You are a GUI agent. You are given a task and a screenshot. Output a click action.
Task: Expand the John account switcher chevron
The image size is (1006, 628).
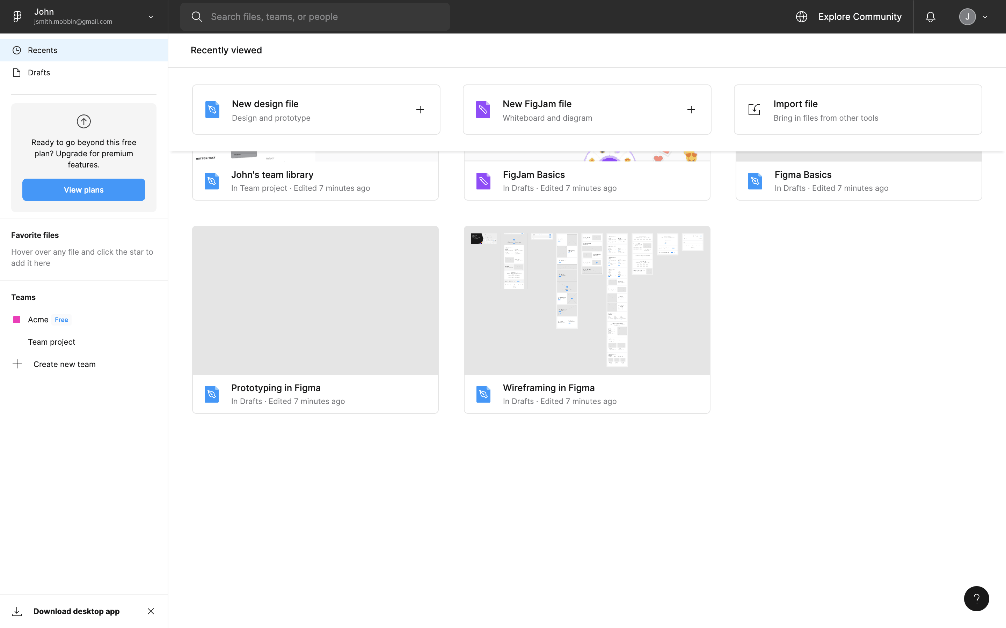151,17
